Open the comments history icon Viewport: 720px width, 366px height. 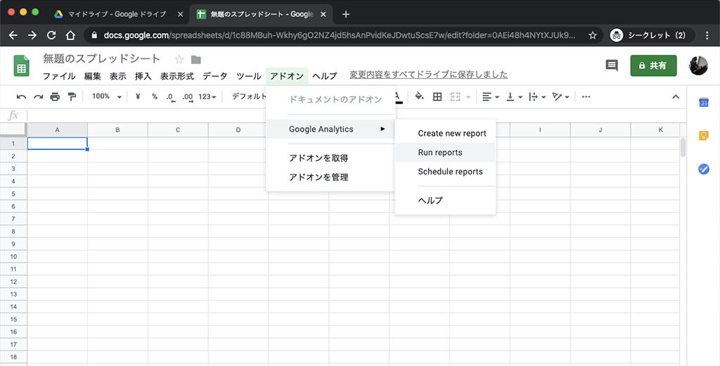[612, 65]
